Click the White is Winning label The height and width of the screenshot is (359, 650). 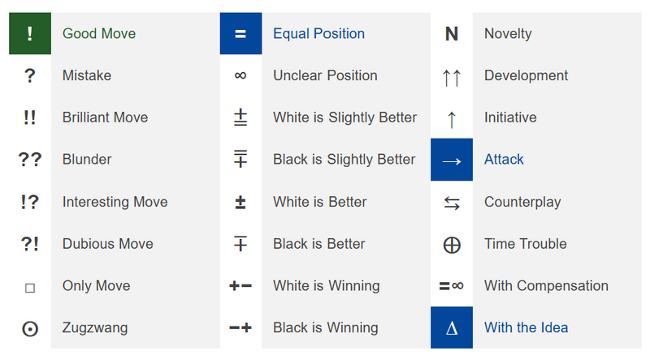[x=326, y=286]
